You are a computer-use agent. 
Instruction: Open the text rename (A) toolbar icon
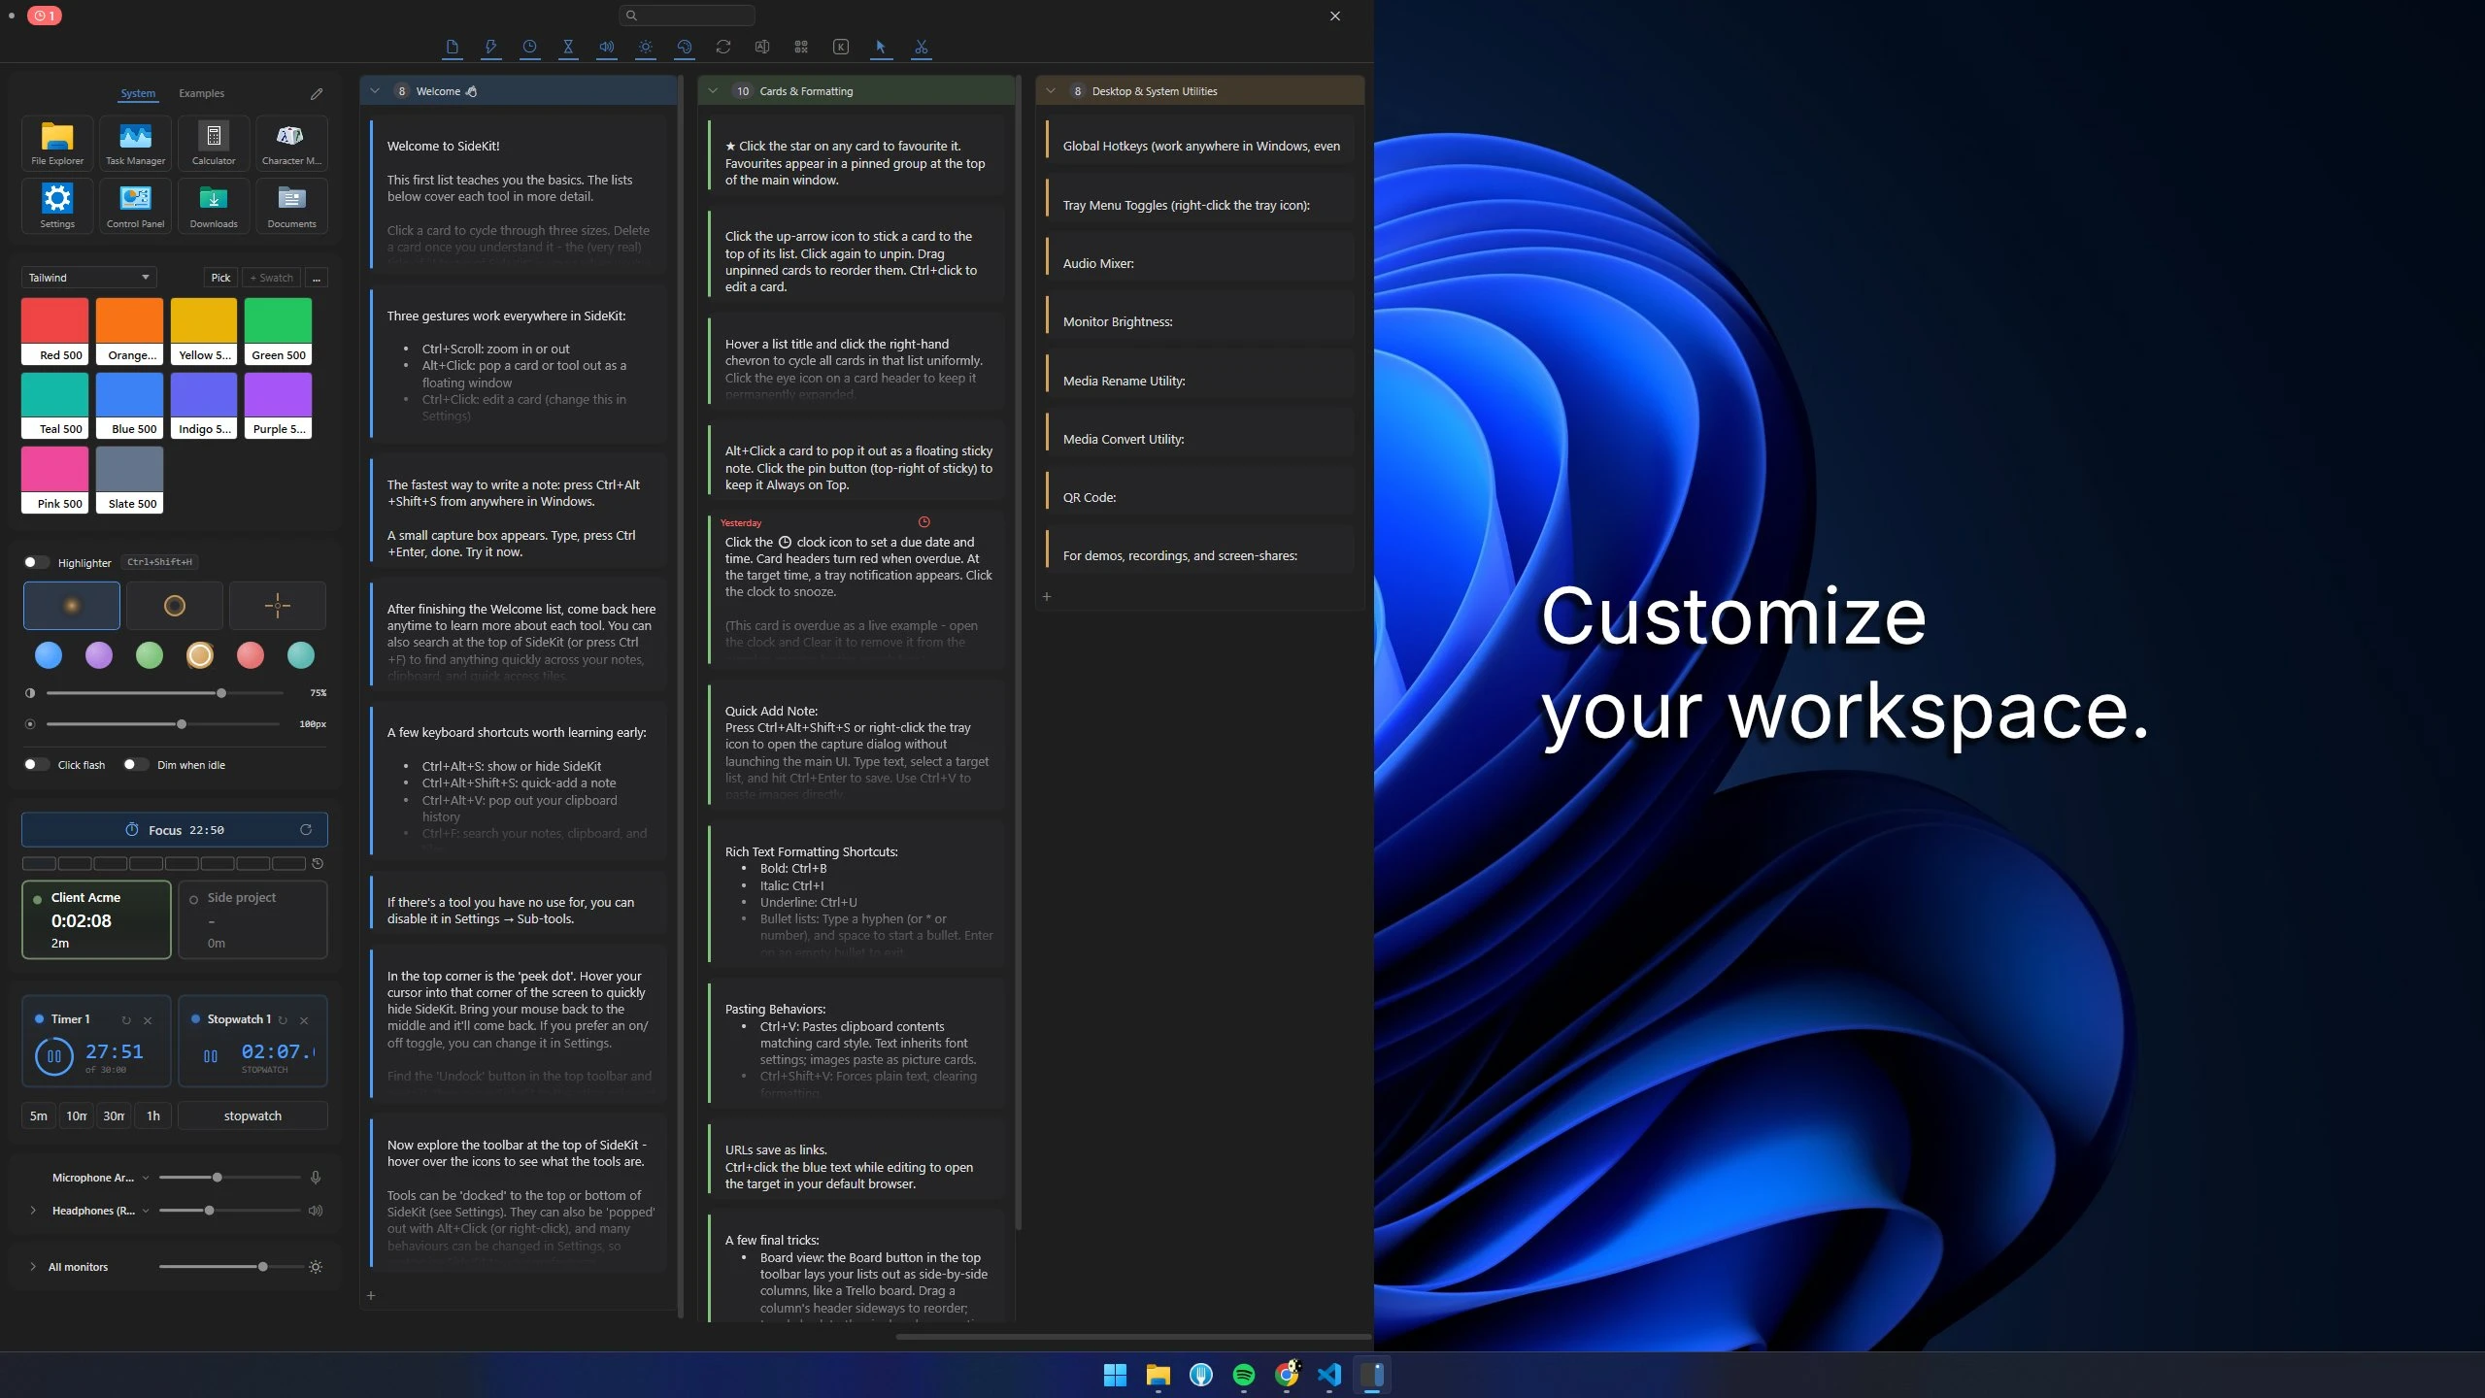pyautogui.click(x=762, y=47)
